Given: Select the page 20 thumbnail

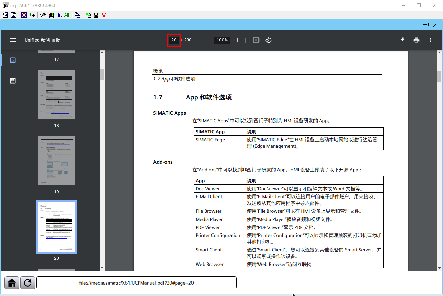Looking at the screenshot, I should [x=57, y=227].
